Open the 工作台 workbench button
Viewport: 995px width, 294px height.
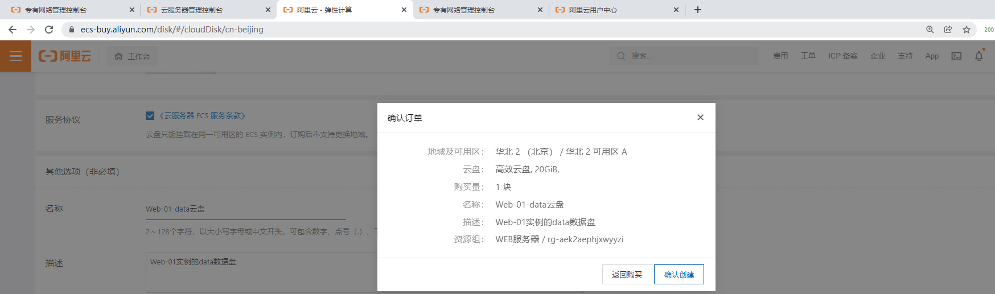133,56
